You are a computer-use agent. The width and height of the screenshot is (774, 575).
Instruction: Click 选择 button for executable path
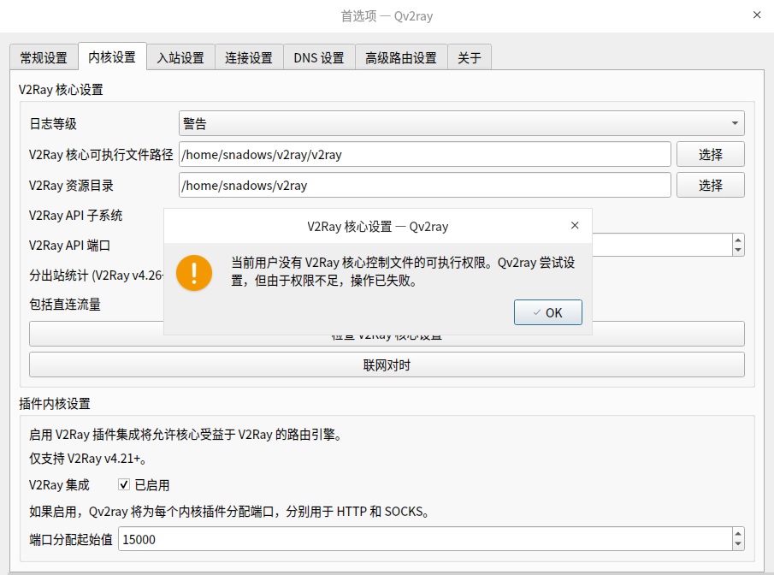[711, 154]
